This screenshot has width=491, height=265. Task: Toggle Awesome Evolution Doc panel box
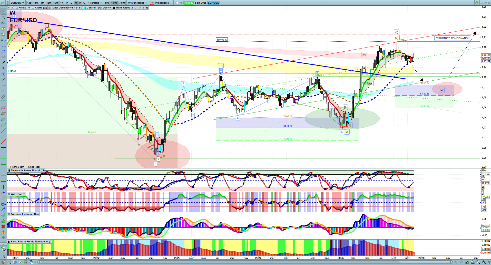point(9,214)
